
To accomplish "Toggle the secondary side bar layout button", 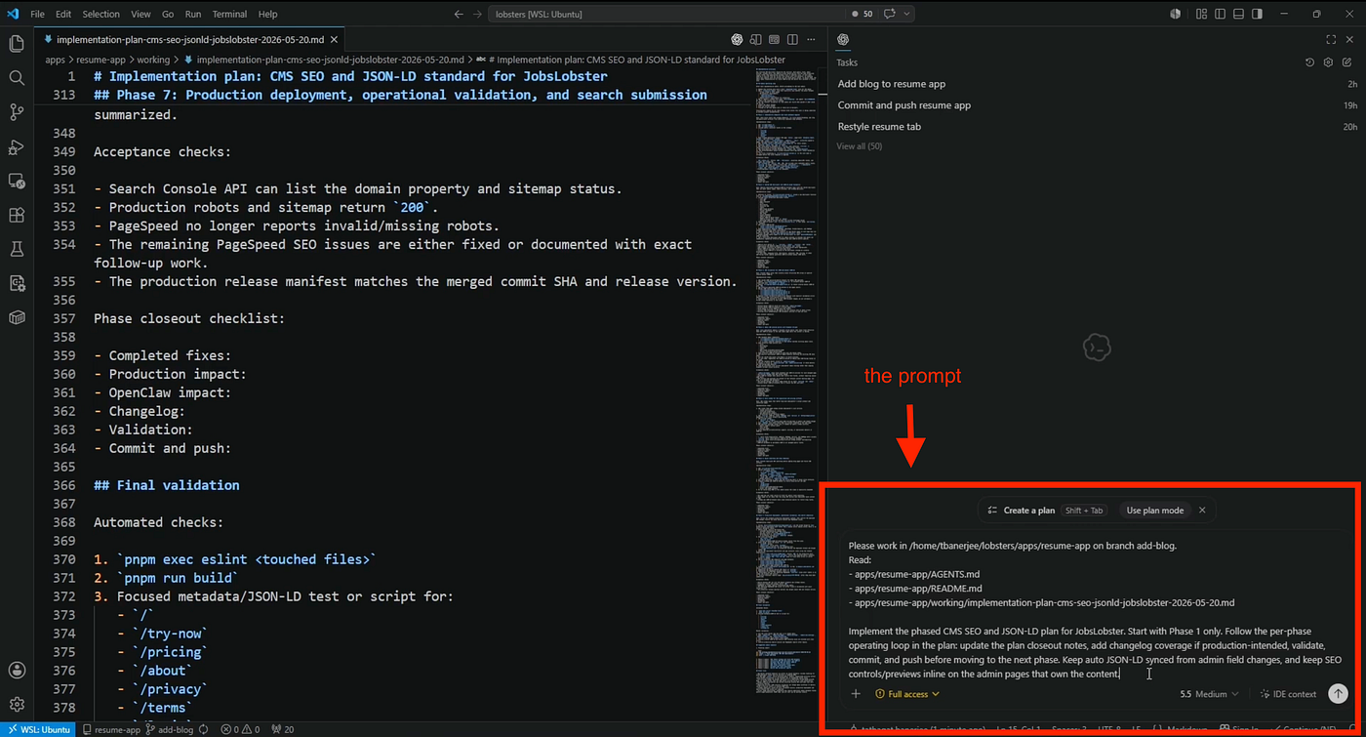I will pyautogui.click(x=1257, y=14).
